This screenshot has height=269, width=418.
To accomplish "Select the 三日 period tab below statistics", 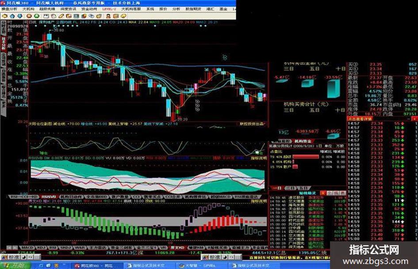I will coord(291,188).
